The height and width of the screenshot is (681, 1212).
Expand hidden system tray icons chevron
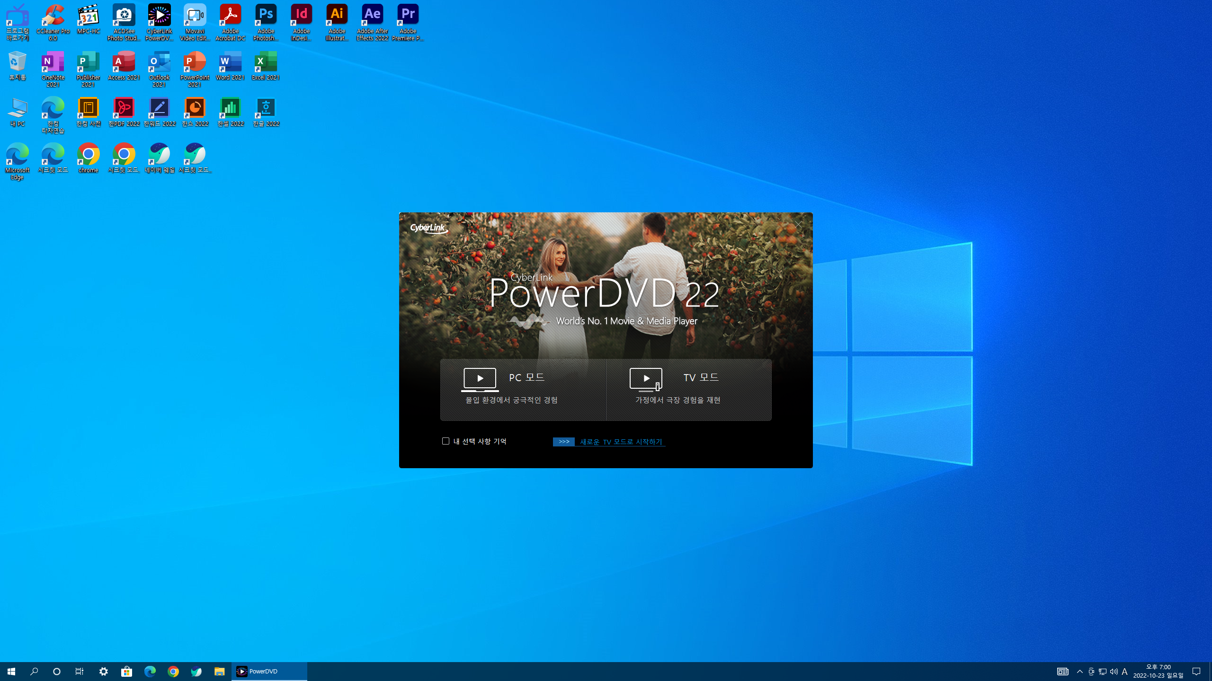tap(1080, 672)
